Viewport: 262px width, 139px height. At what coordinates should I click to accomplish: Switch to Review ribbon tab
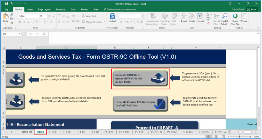(x=84, y=9)
